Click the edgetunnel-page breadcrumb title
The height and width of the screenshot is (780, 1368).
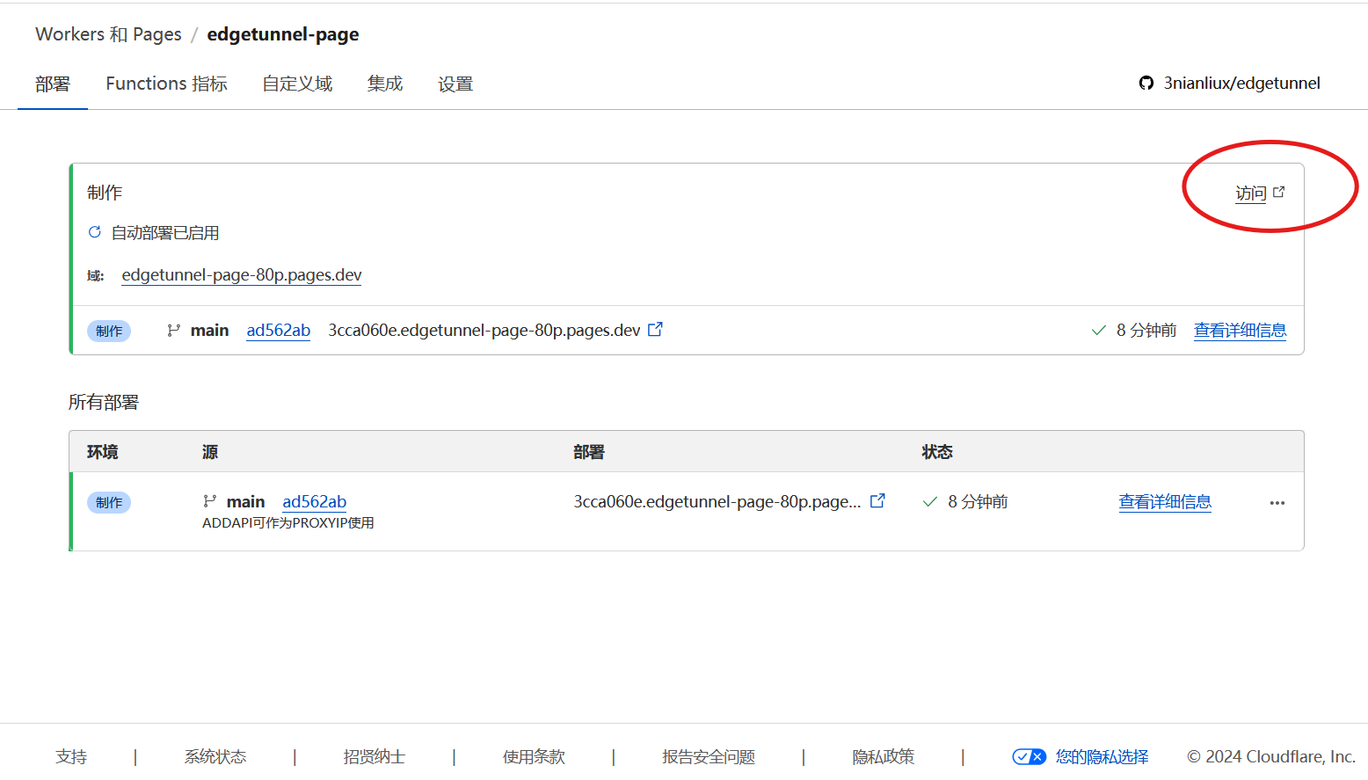click(x=283, y=34)
